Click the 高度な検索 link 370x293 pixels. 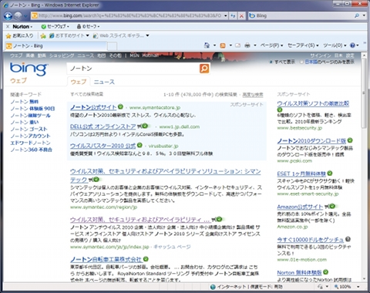[253, 95]
